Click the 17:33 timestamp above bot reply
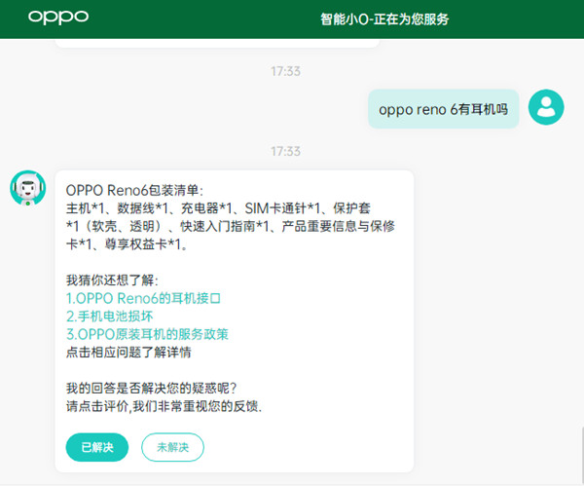This screenshot has height=486, width=584. click(x=285, y=151)
